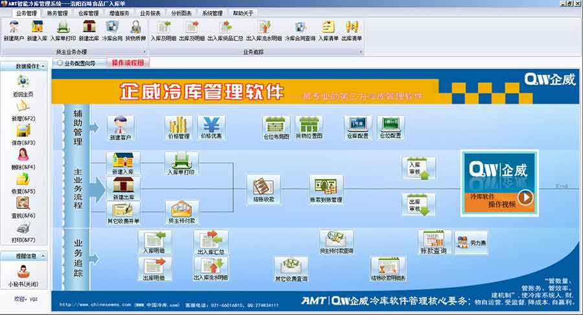Open the 货物位置图 flowchart icon
Viewport: 583px width, 315px height.
tap(309, 127)
